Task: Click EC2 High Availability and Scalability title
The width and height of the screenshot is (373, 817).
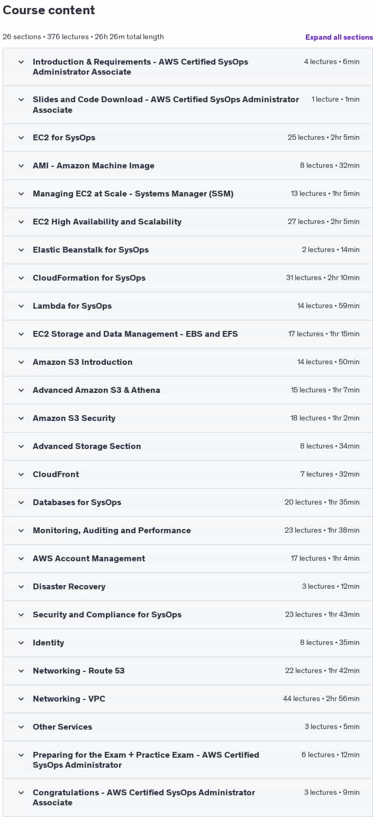Action: [107, 222]
